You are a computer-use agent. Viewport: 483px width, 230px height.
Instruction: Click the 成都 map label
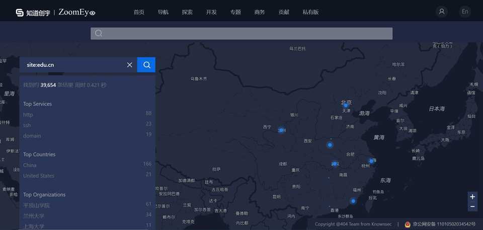tap(282, 164)
